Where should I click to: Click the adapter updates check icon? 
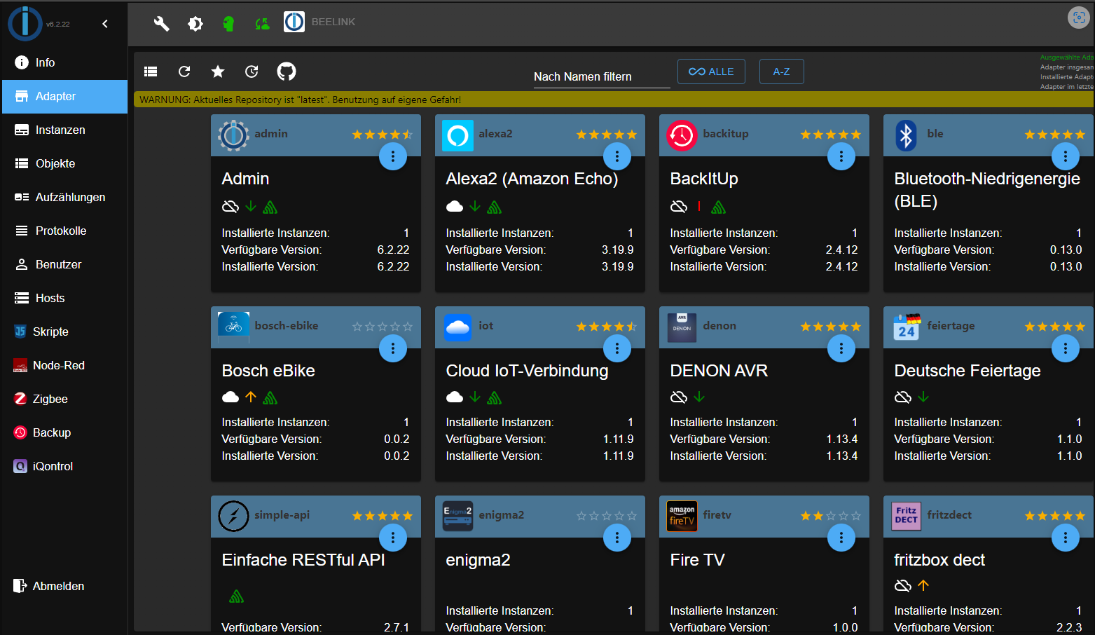coord(252,71)
